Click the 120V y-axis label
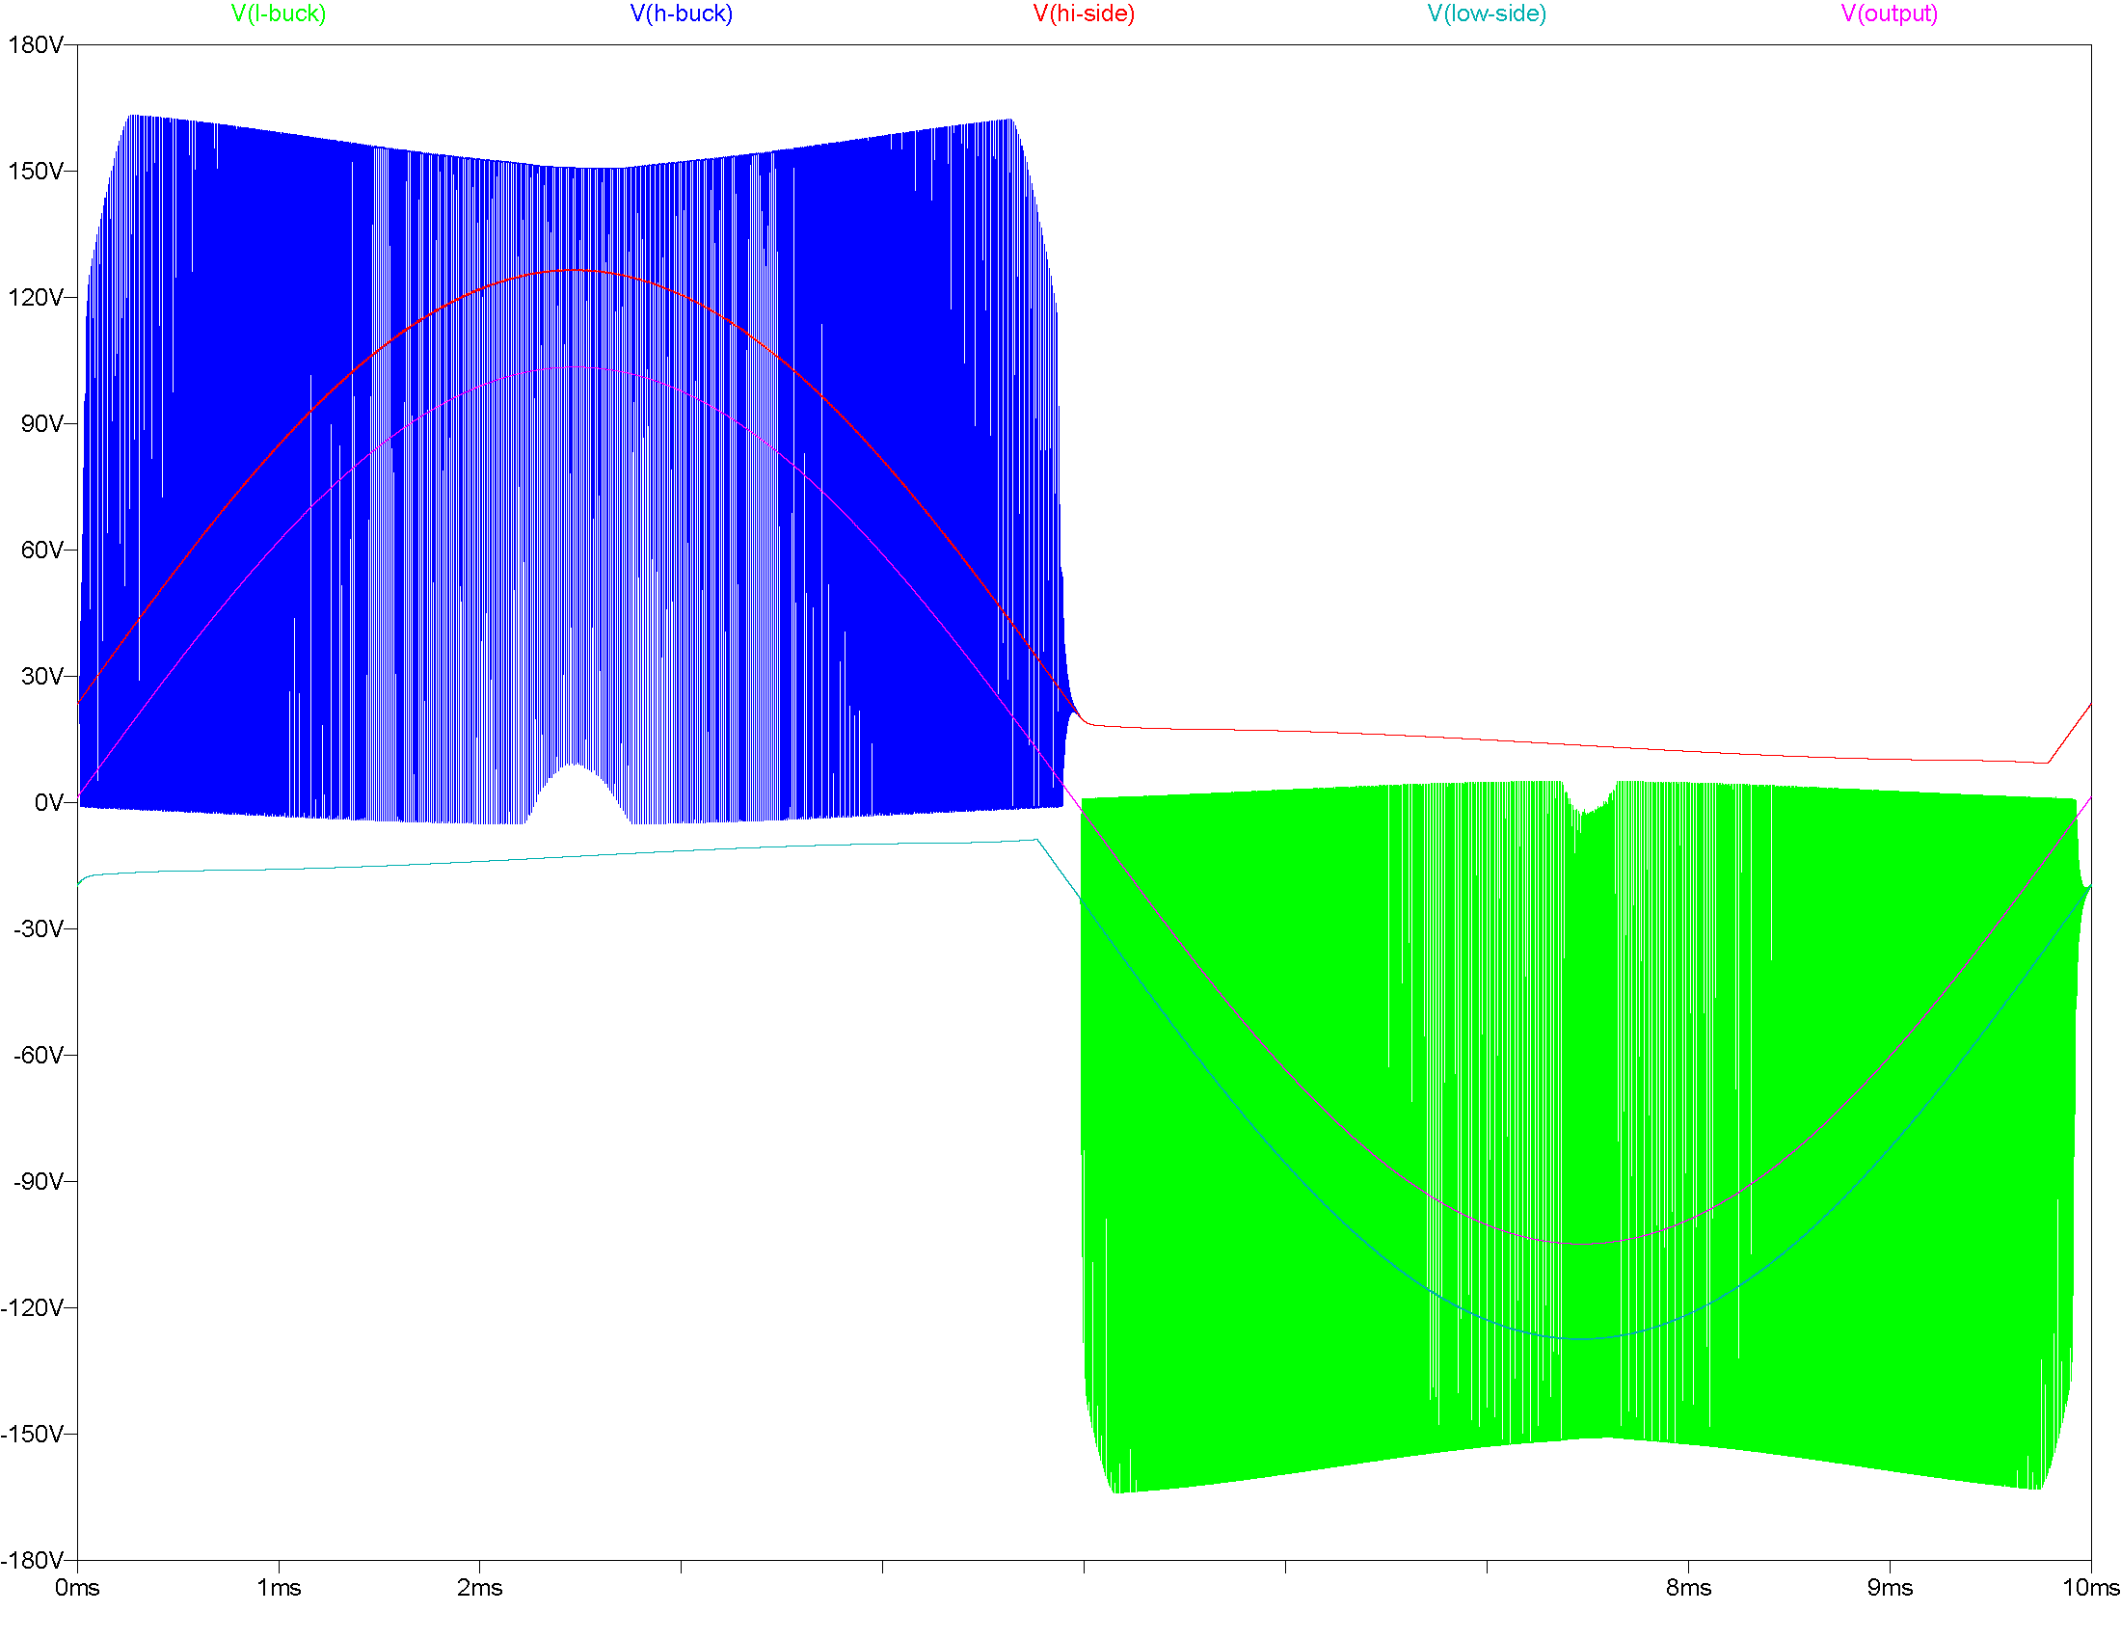Image resolution: width=2121 pixels, height=1639 pixels. click(36, 297)
